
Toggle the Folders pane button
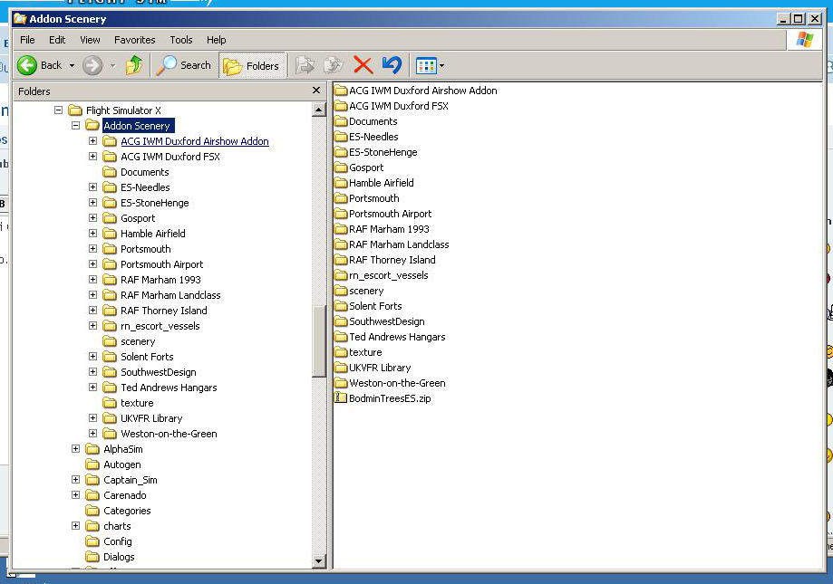pos(252,66)
